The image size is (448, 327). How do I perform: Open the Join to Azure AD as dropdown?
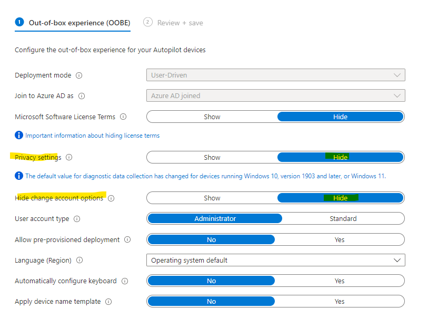click(x=275, y=95)
